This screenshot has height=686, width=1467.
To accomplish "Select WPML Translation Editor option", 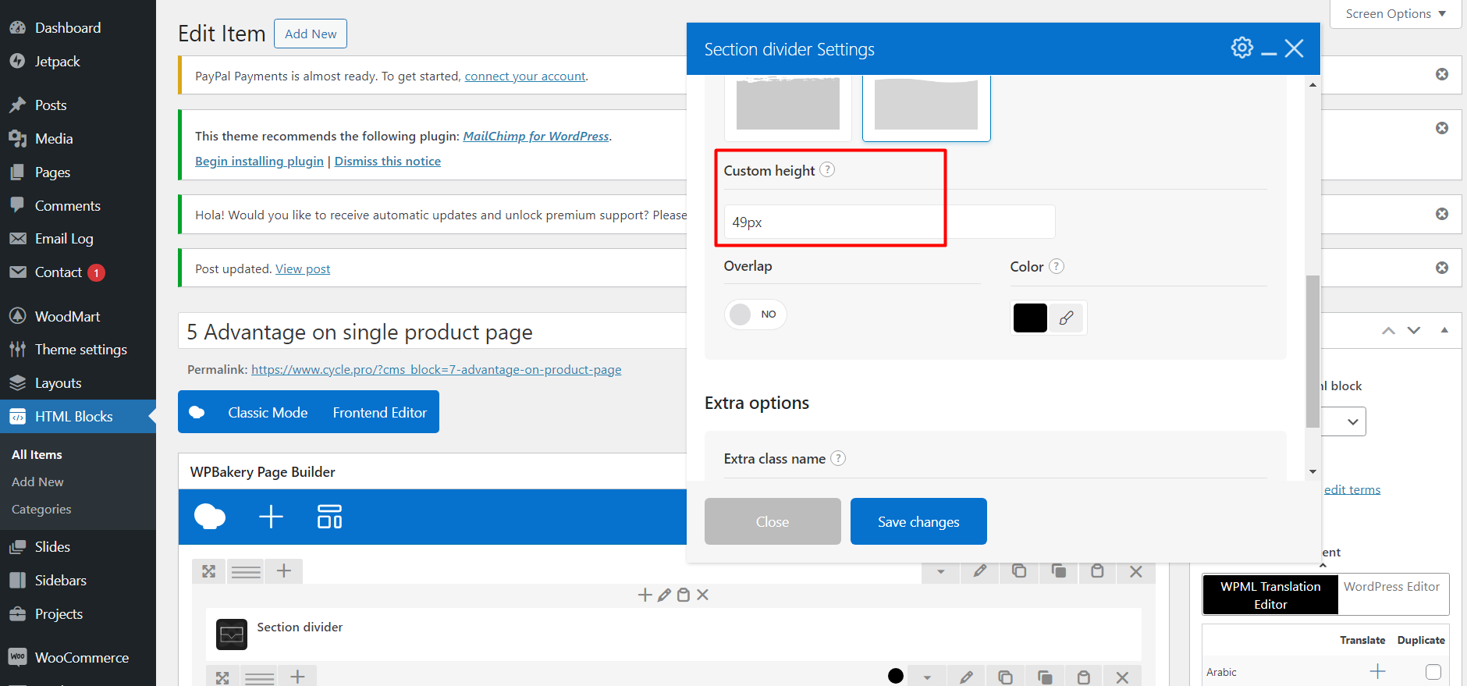I will pos(1270,595).
